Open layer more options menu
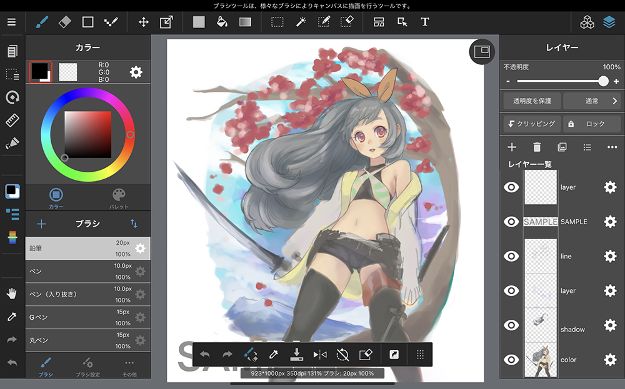The height and width of the screenshot is (389, 625). pyautogui.click(x=612, y=147)
